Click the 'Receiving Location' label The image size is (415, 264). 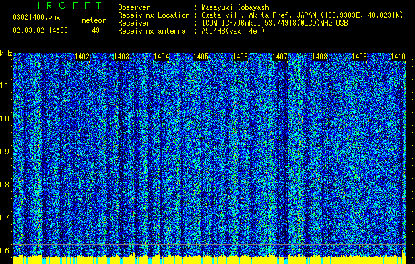tap(154, 15)
